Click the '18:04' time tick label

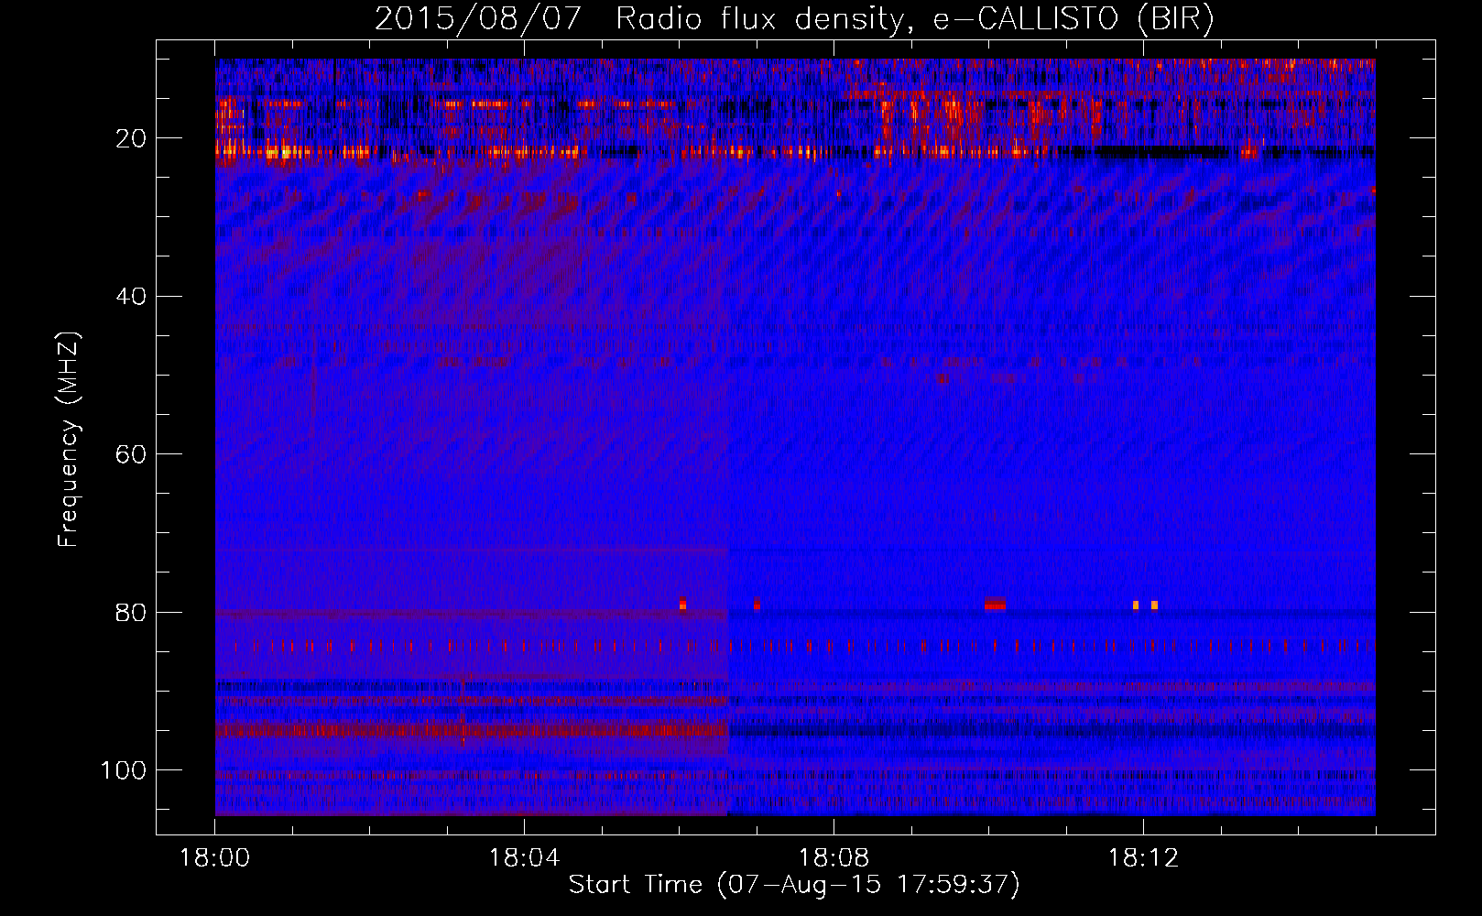point(524,858)
